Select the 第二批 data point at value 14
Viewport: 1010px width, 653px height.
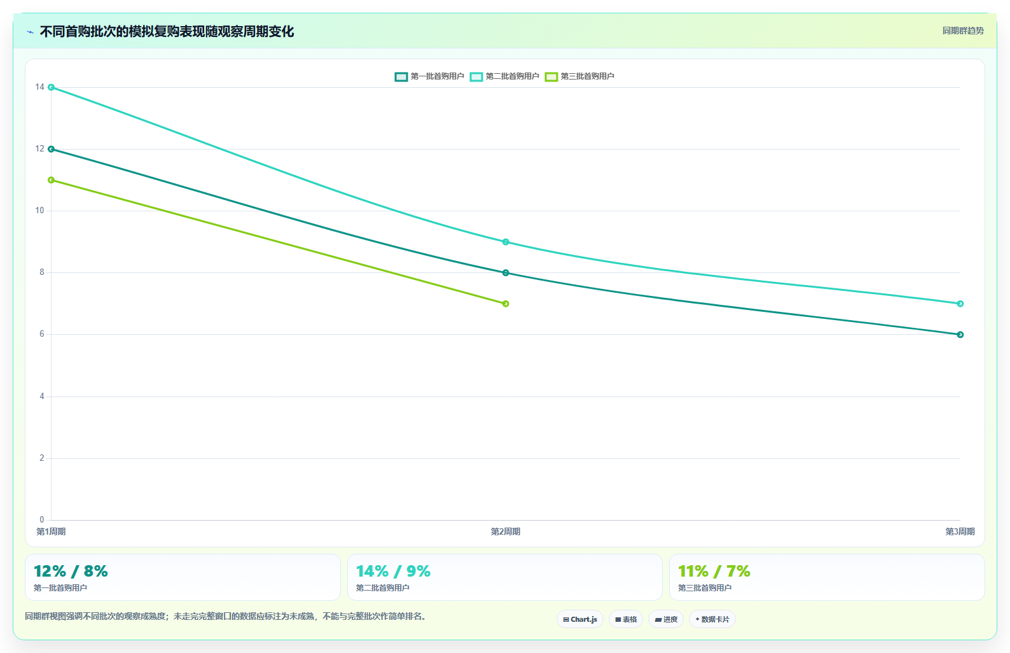52,87
